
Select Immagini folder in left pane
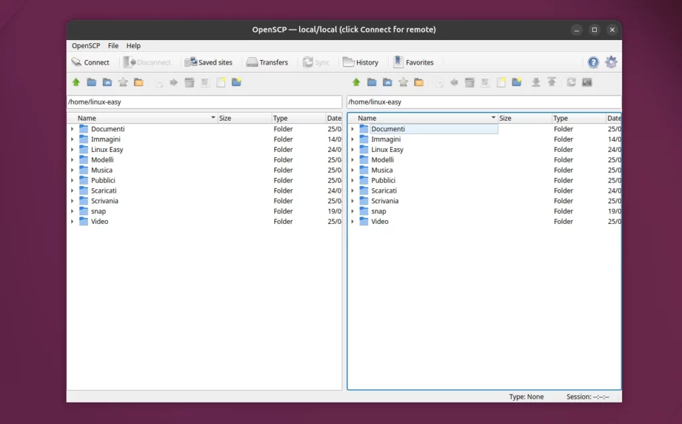coord(106,139)
